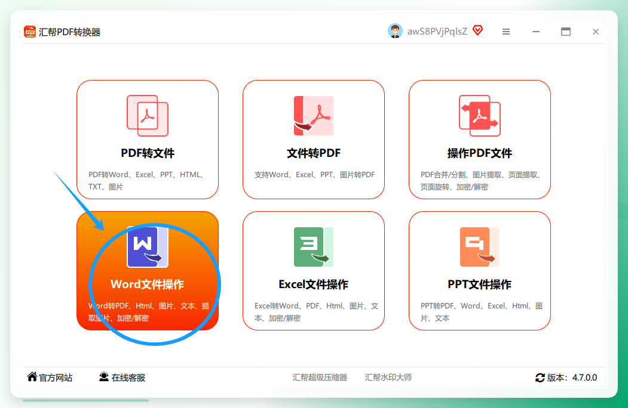Click description PDF合并/分割、图片提取、页面提取
This screenshot has height=408, width=628.
[x=482, y=180]
